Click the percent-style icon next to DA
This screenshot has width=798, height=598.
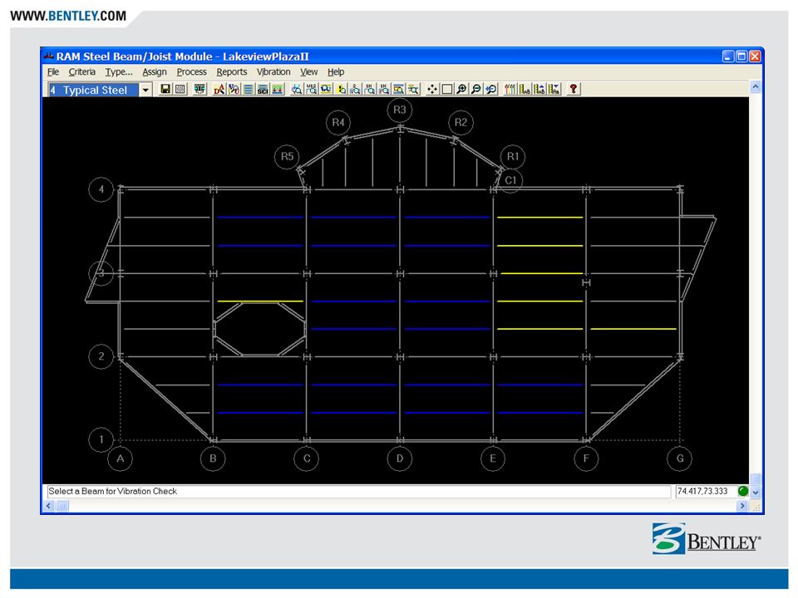pos(234,90)
